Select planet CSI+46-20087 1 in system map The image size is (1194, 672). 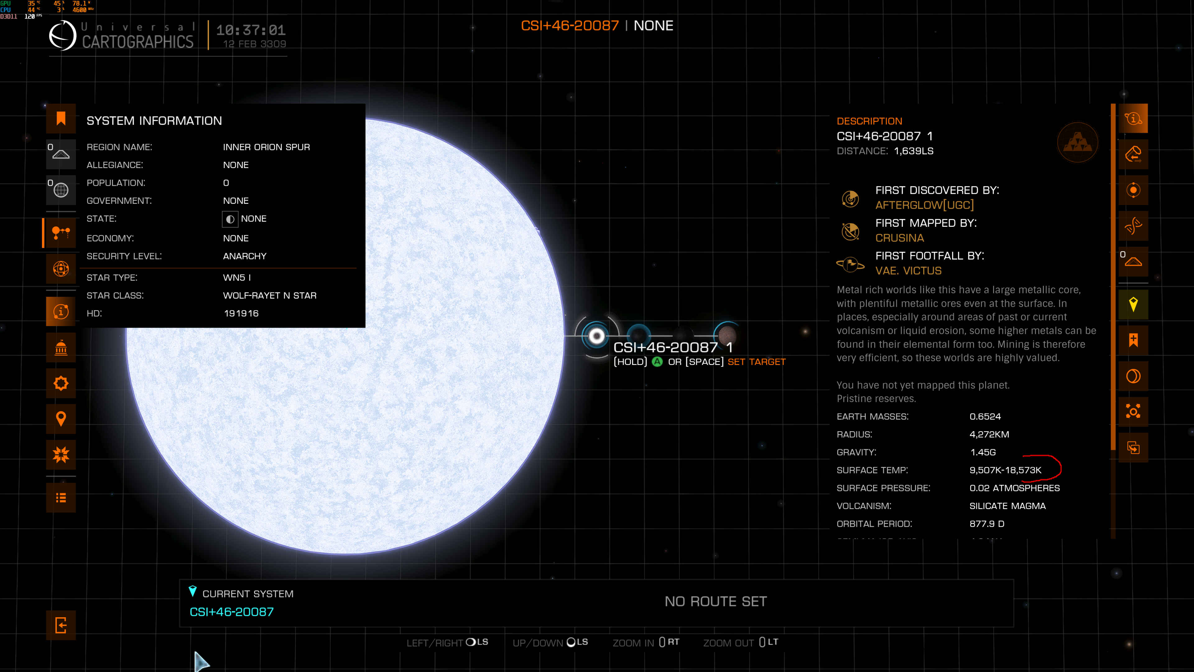597,336
